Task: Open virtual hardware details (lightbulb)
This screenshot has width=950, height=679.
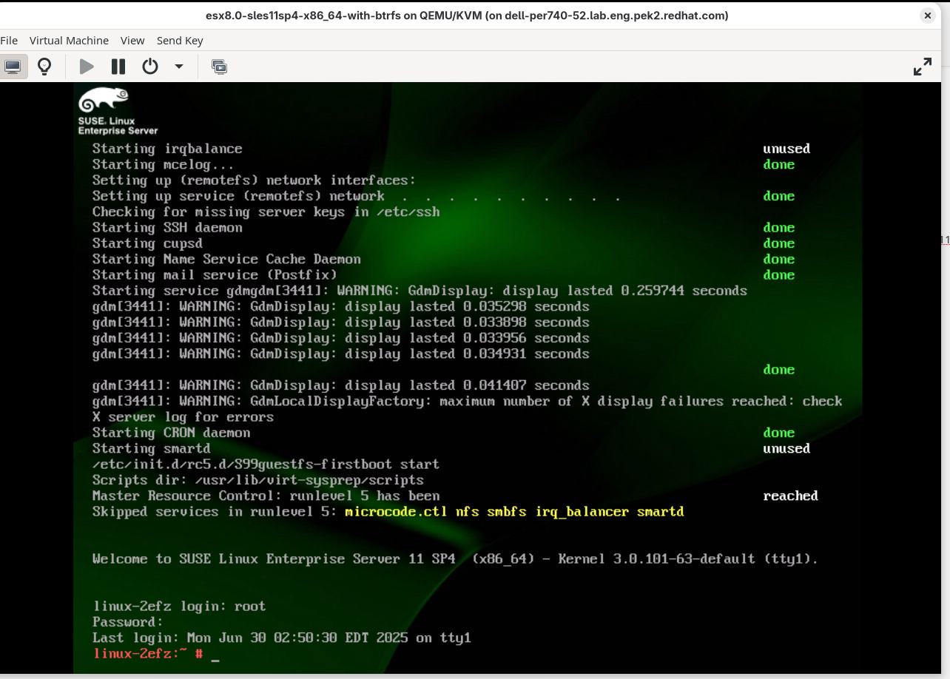Action: click(x=44, y=67)
